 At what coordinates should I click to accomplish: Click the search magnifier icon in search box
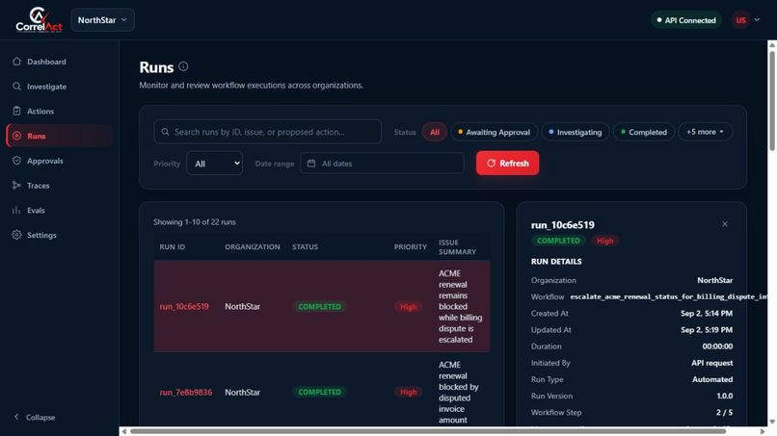point(166,132)
